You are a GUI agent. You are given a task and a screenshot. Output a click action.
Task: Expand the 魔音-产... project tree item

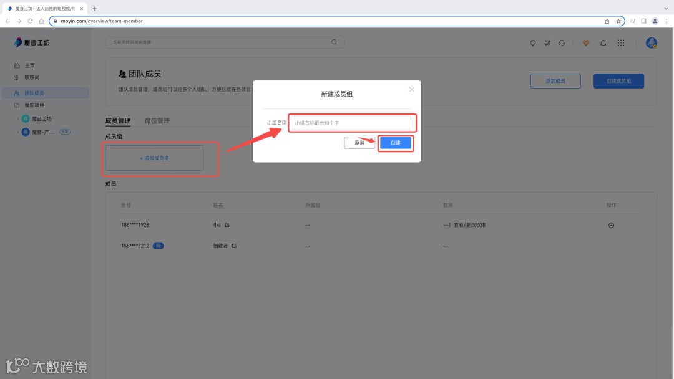[x=17, y=132]
